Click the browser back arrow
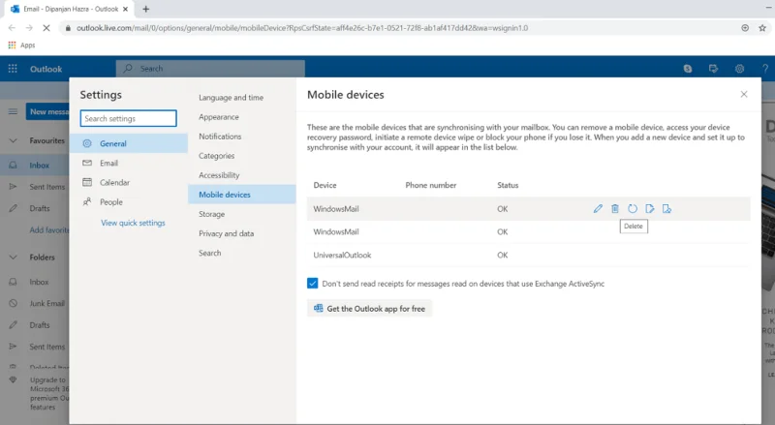Screen dimensions: 775x425 coord(12,28)
